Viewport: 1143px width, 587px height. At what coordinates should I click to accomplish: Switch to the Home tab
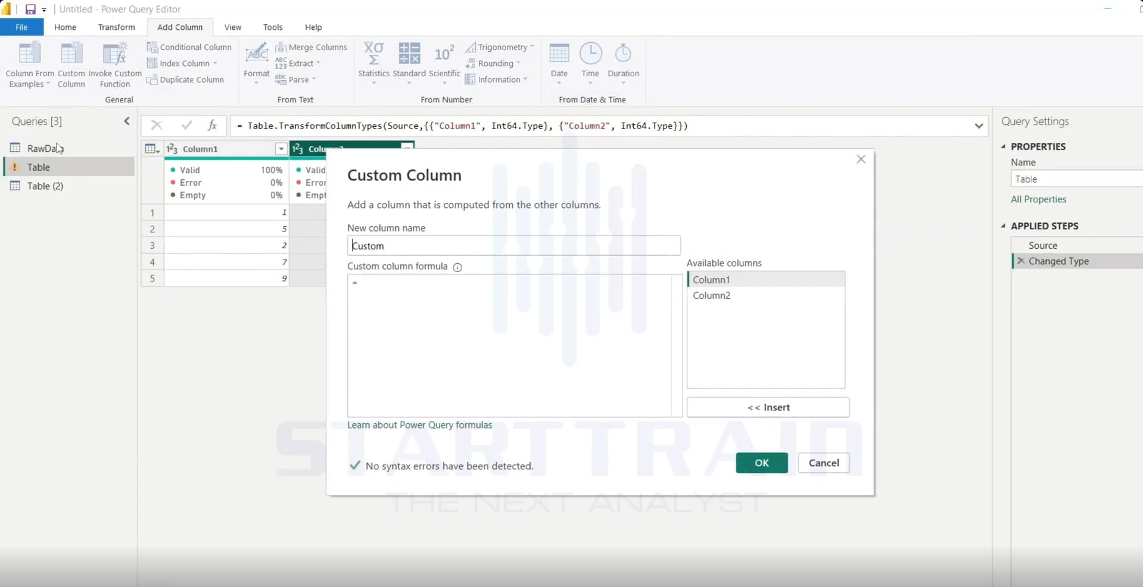click(x=65, y=27)
